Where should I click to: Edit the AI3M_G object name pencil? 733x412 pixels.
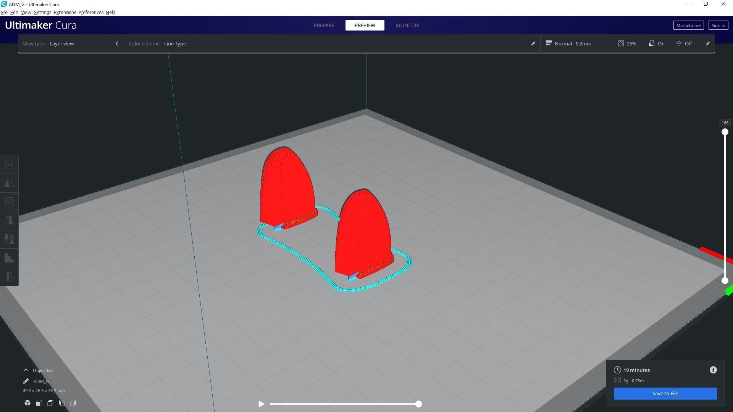(x=26, y=381)
